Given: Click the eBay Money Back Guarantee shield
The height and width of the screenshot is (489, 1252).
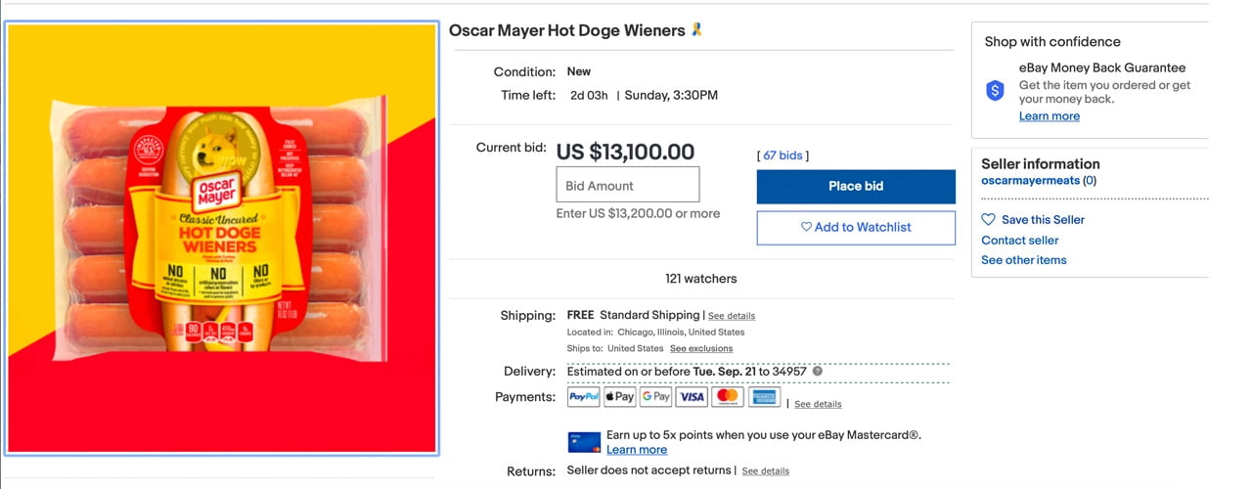Looking at the screenshot, I should [x=996, y=91].
